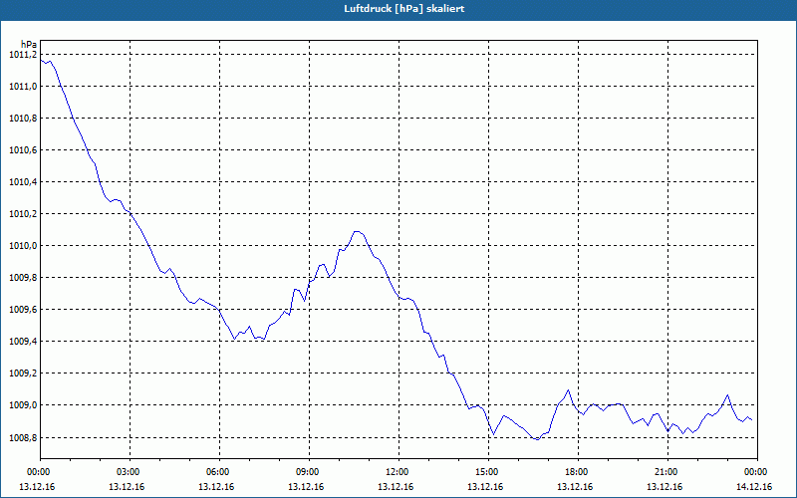Click the curve peak near 10:30
This screenshot has height=498, width=797.
click(357, 231)
